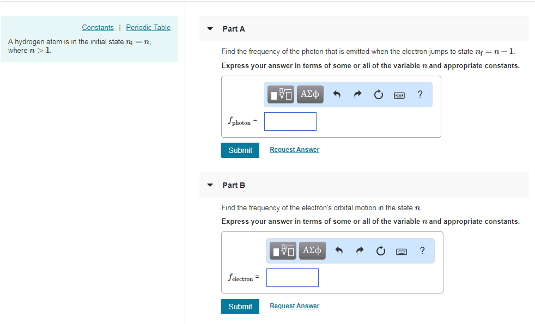Collapse the Part B section

point(210,185)
